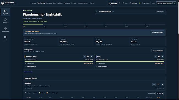The image size is (179, 100).
Task: Click the Night staff 47 / 47 card
Action: point(112,42)
